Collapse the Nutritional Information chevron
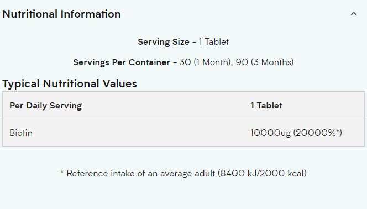The height and width of the screenshot is (209, 367). tap(354, 14)
